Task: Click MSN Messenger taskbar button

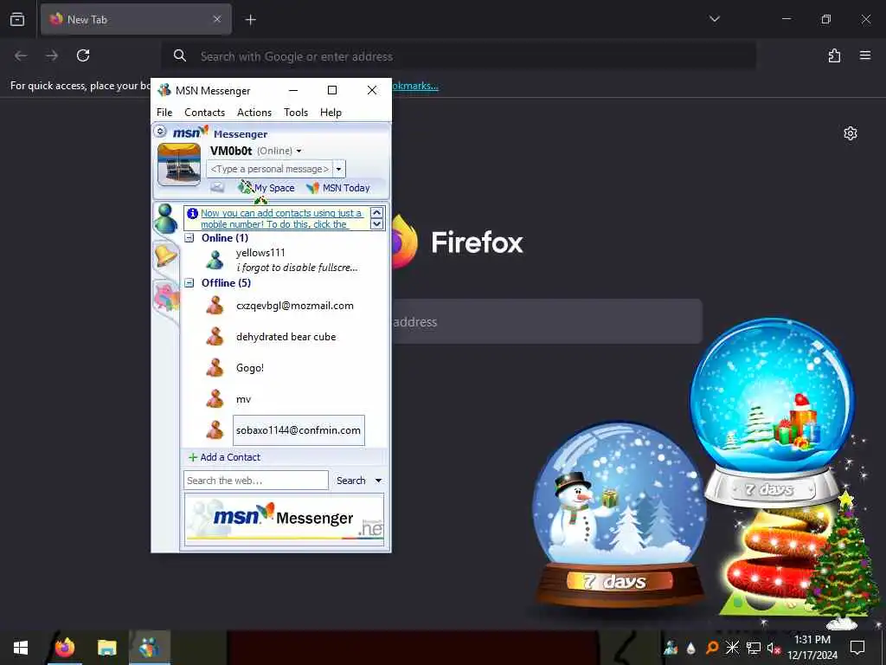Action: (x=149, y=647)
